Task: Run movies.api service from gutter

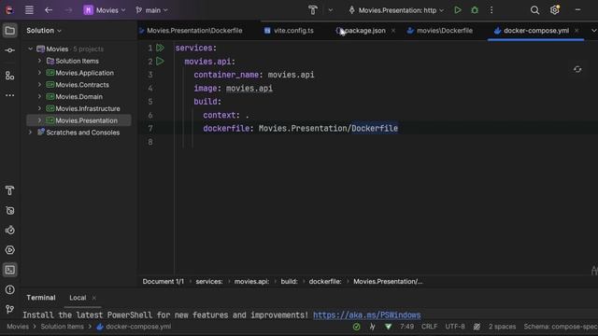Action: pyautogui.click(x=160, y=61)
